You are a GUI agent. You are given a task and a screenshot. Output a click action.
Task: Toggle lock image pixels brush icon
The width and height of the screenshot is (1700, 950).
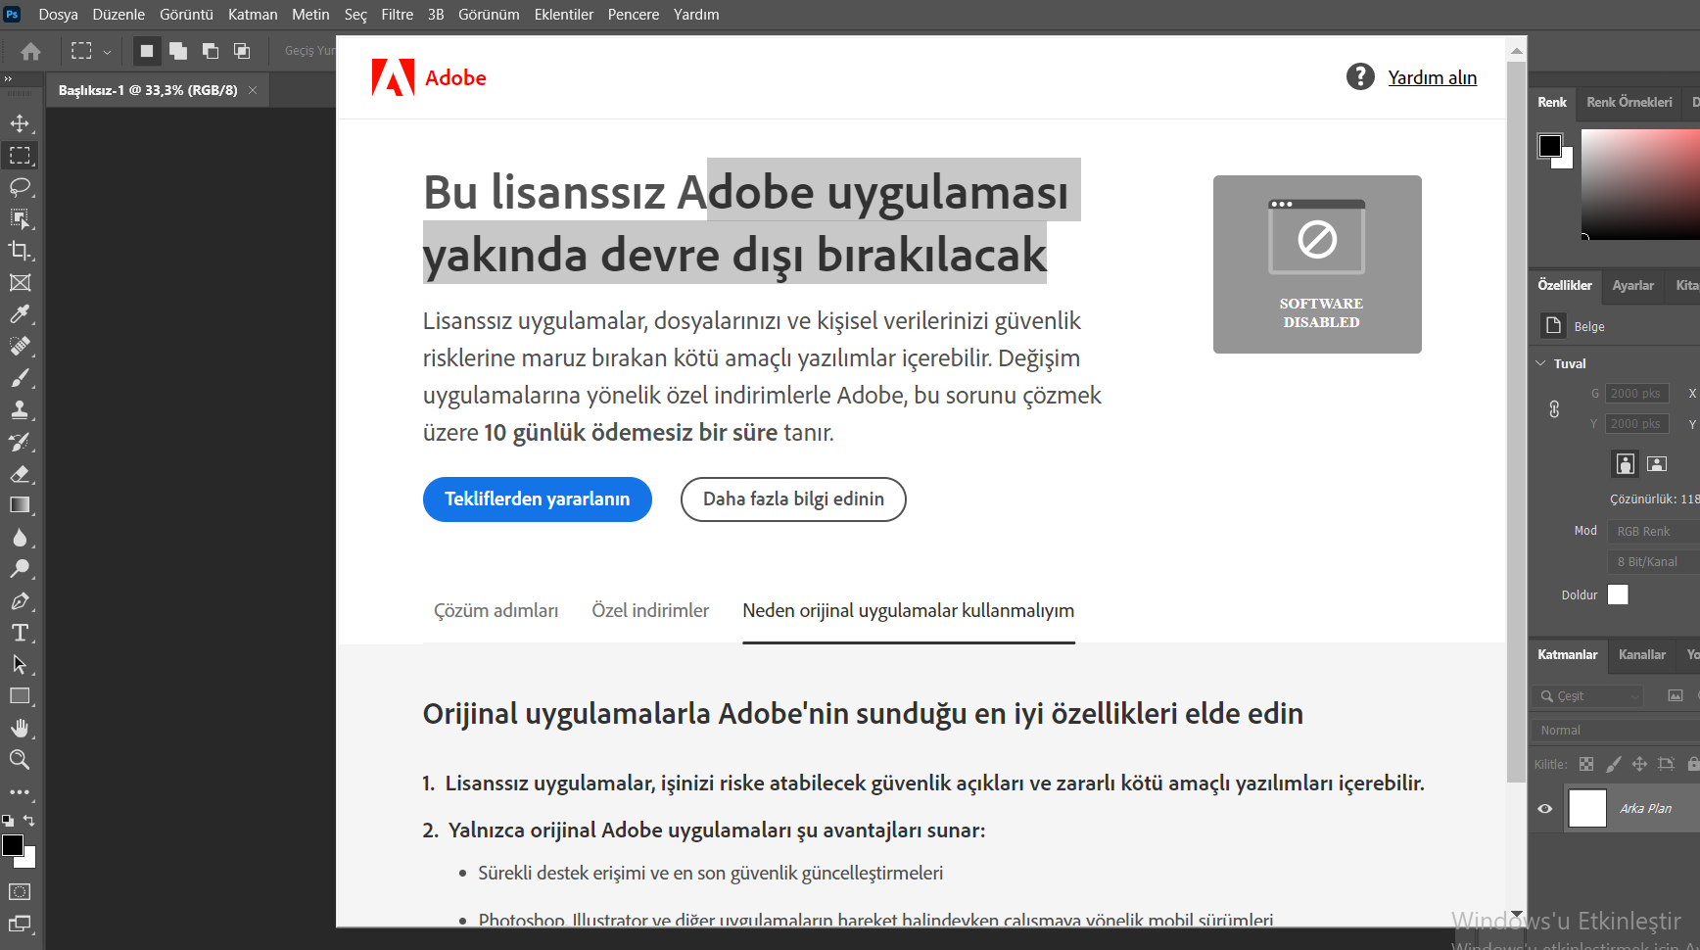[x=1613, y=764]
